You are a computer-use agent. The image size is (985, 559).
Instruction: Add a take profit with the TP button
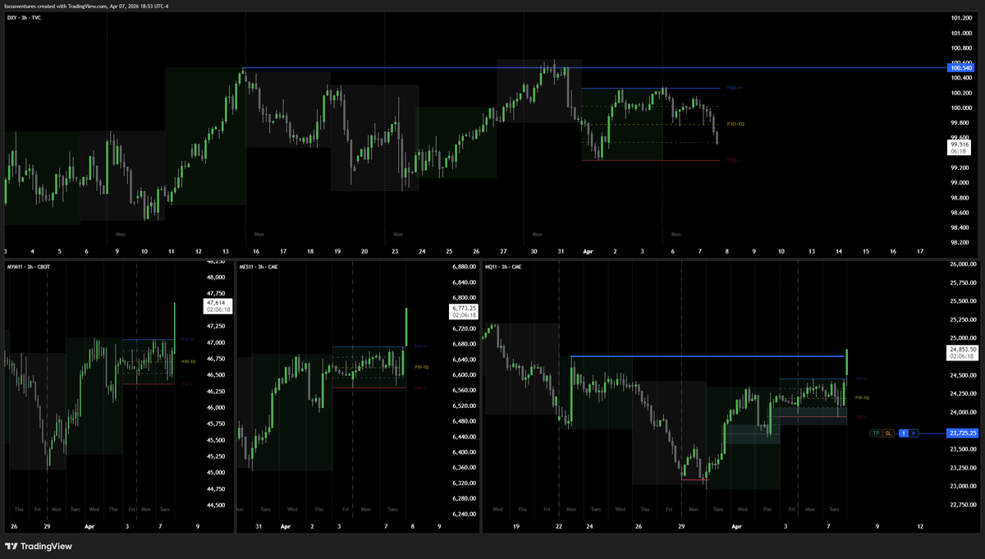pos(876,433)
